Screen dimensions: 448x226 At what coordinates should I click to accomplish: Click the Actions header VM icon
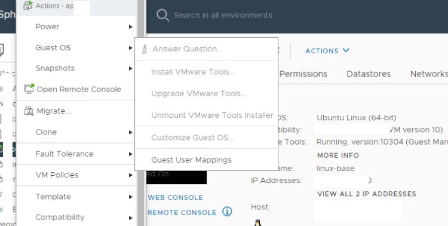27,5
